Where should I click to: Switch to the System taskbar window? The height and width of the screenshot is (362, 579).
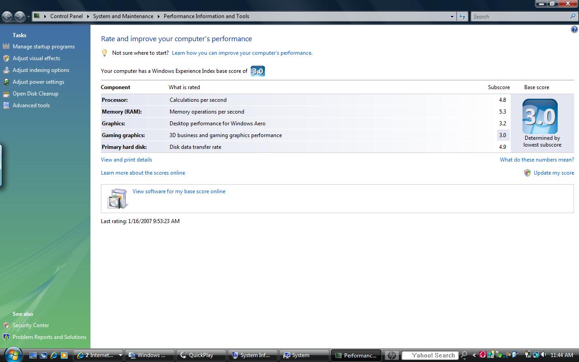(304, 355)
